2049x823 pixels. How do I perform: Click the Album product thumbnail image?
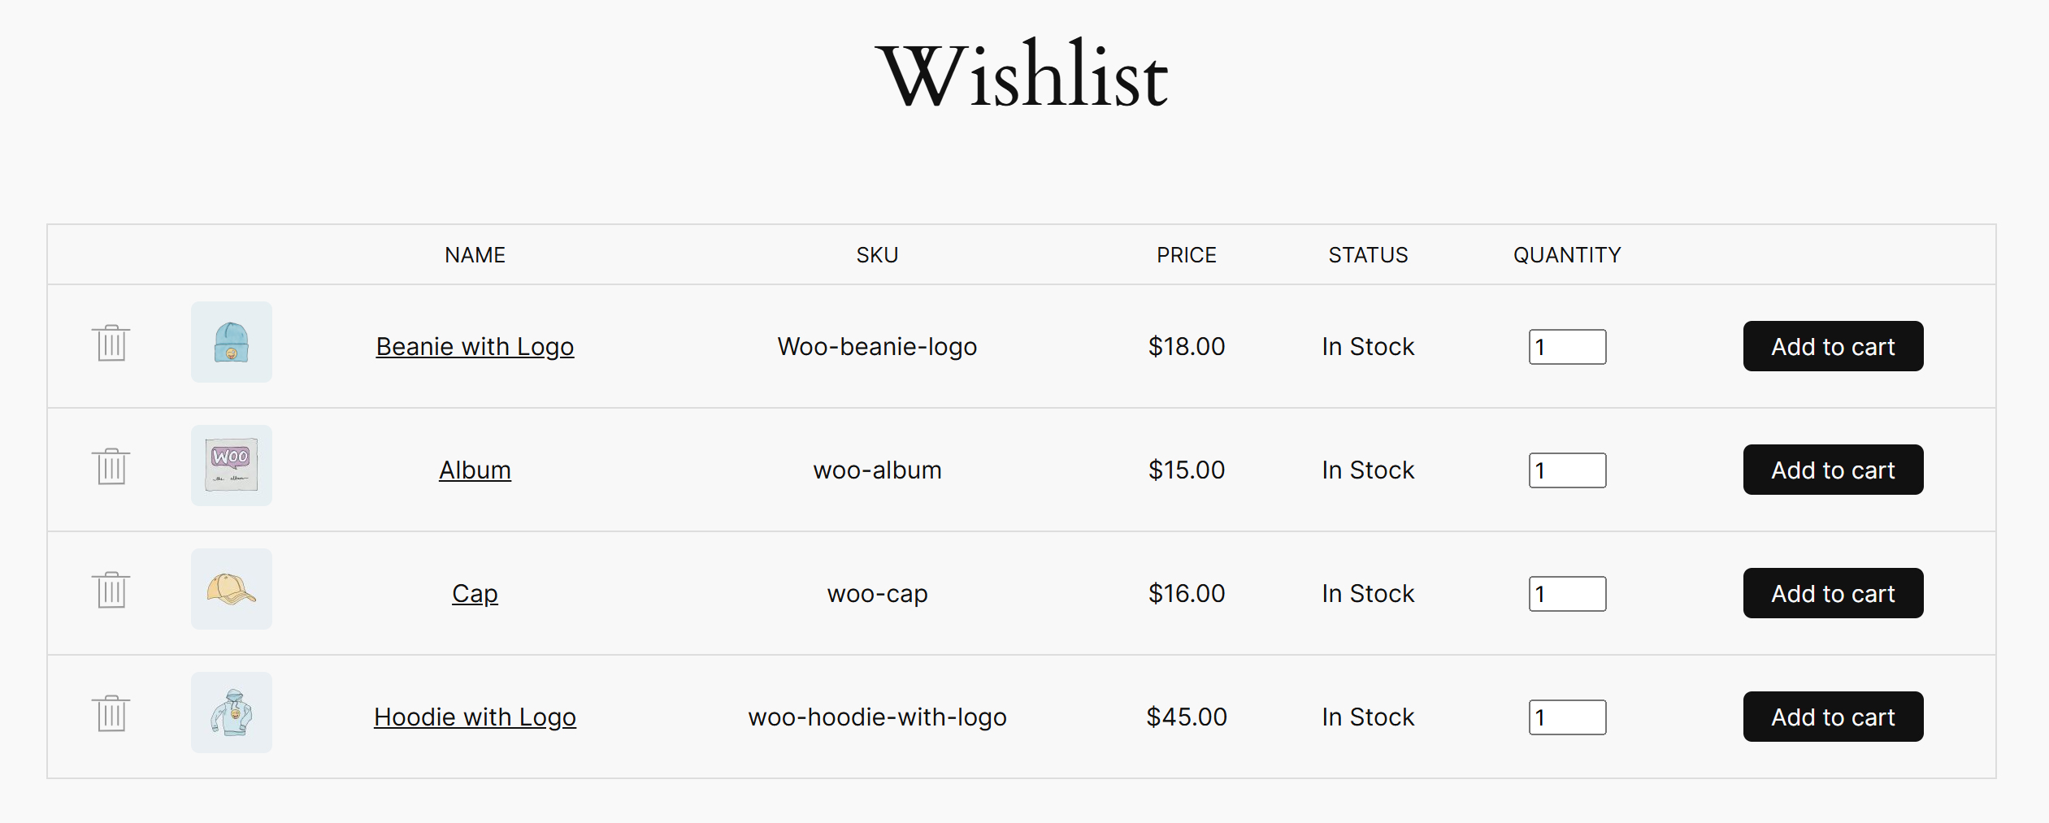[x=232, y=466]
